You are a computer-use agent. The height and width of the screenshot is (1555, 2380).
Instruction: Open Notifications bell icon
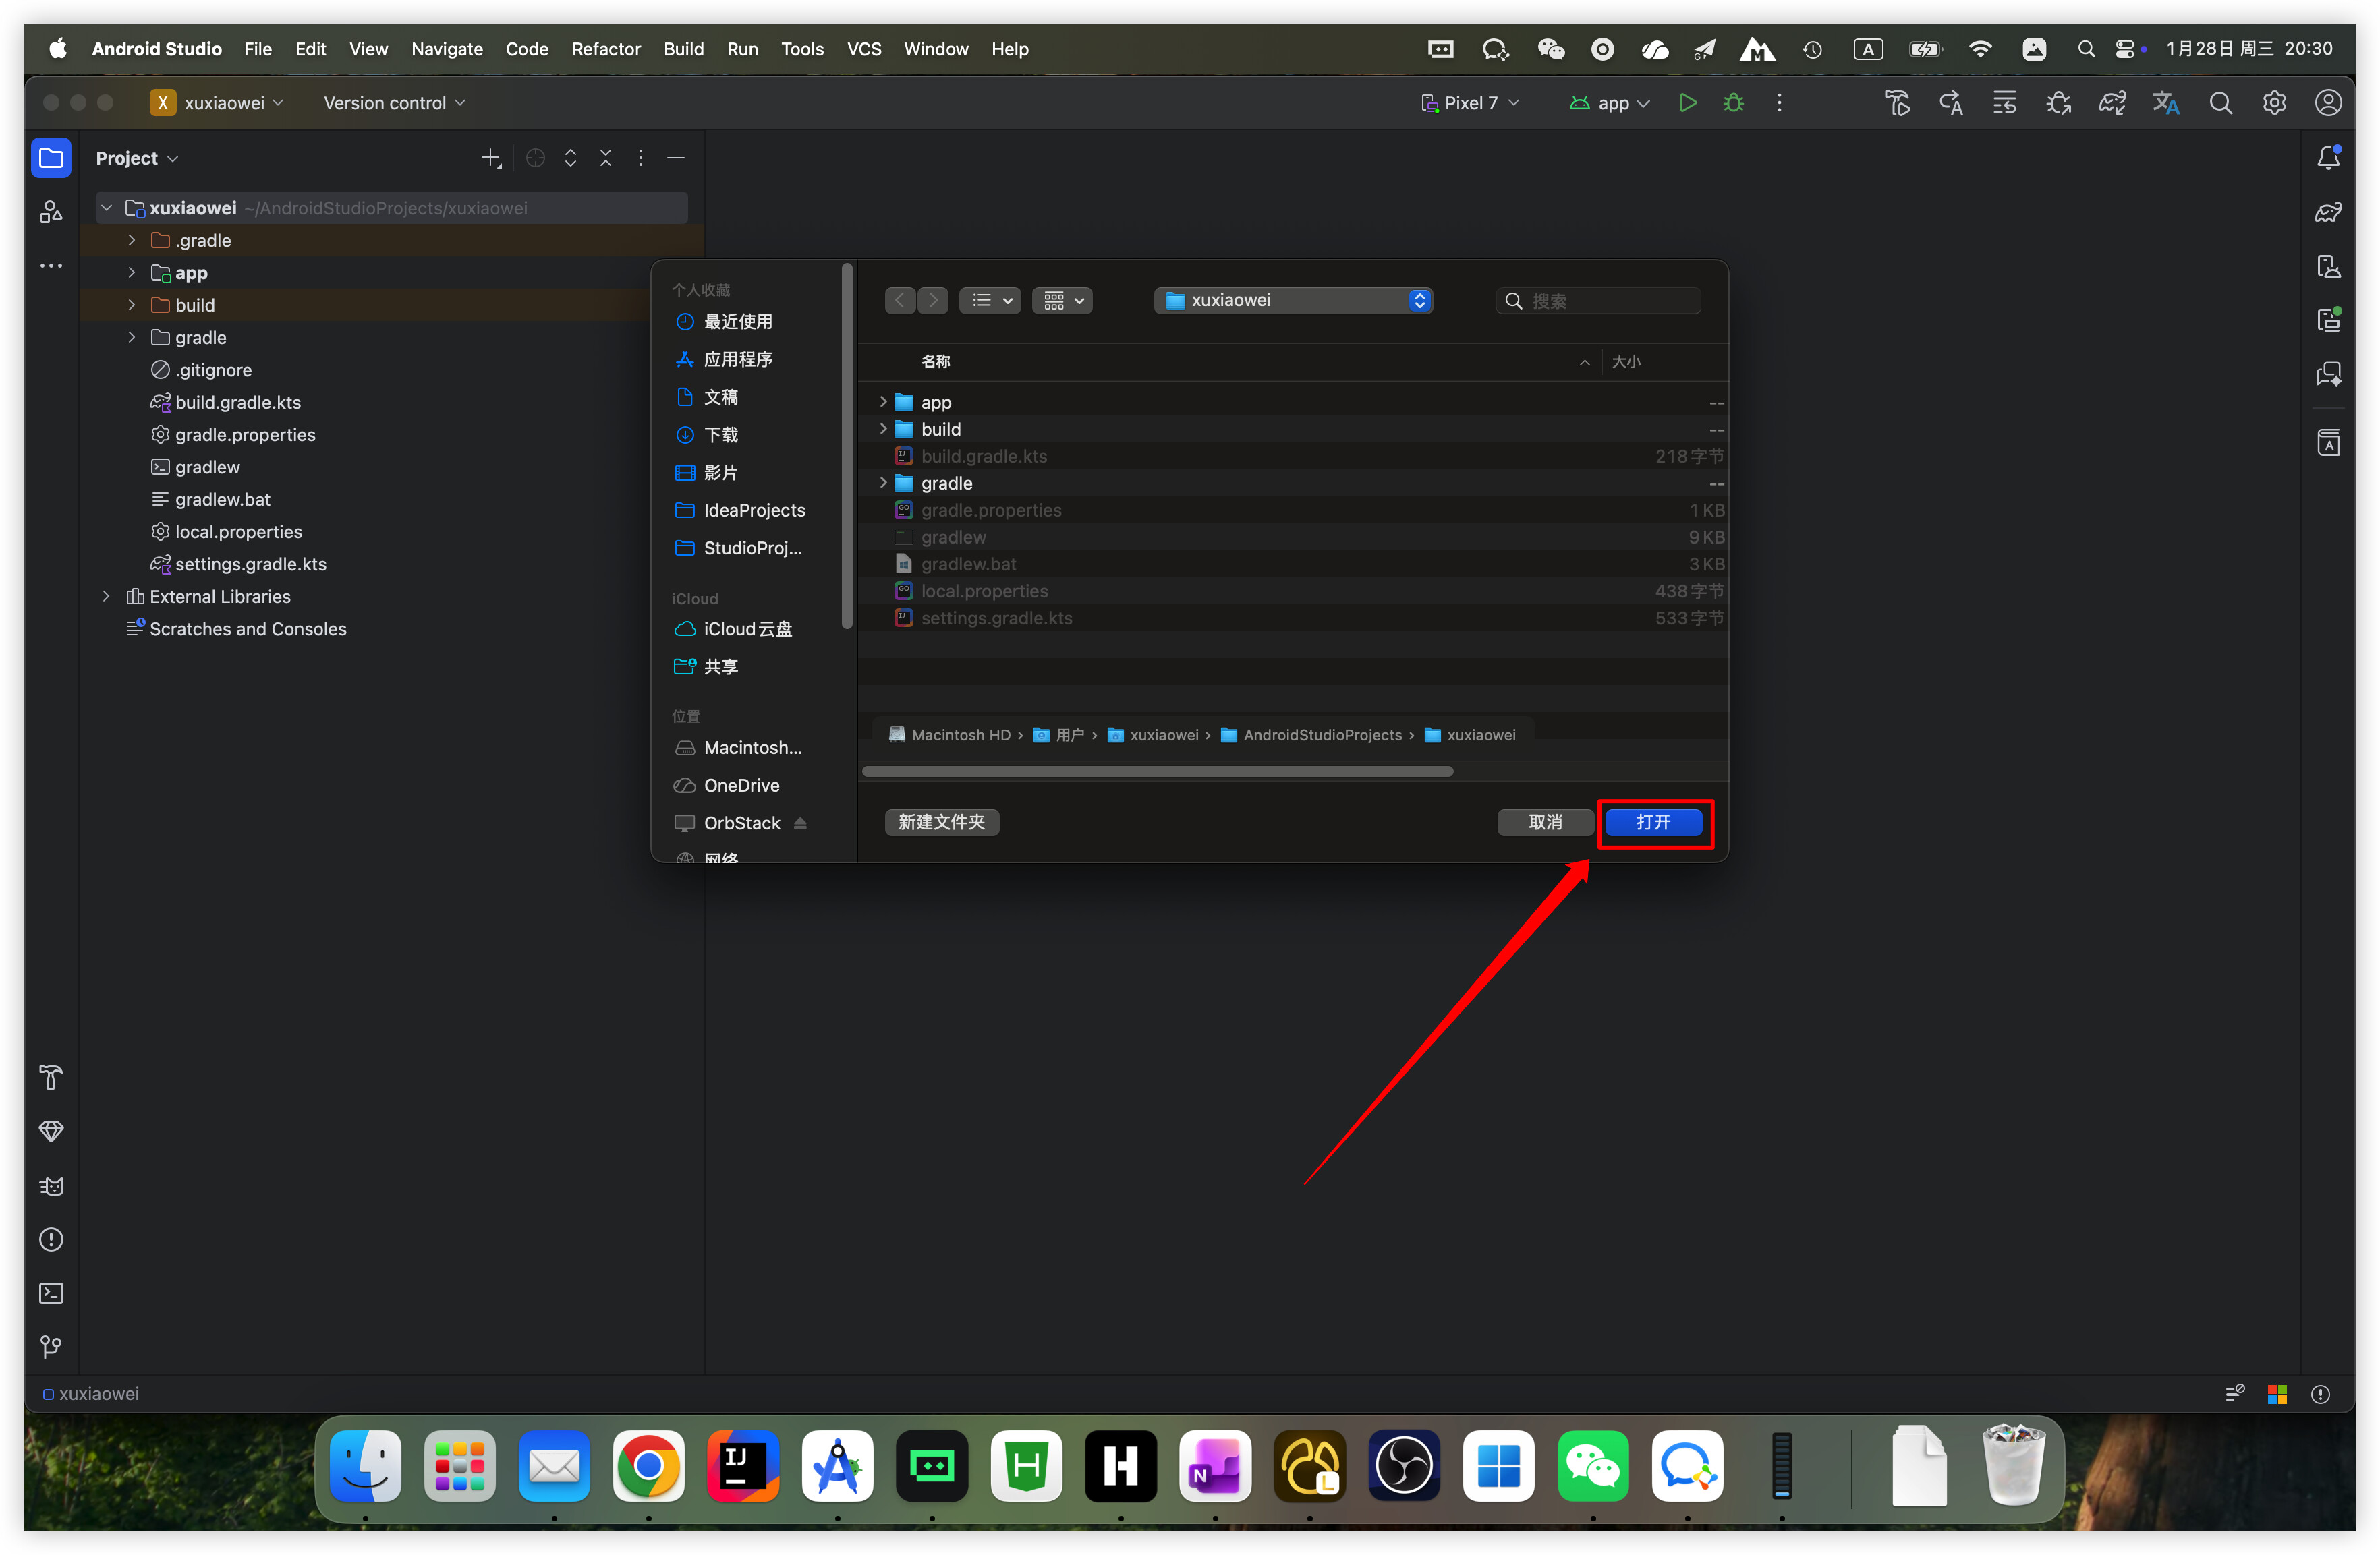2328,158
